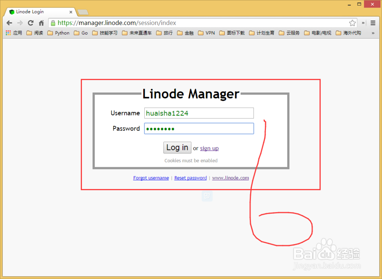Open the Forgot username link
The height and width of the screenshot is (279, 382).
[x=151, y=178]
